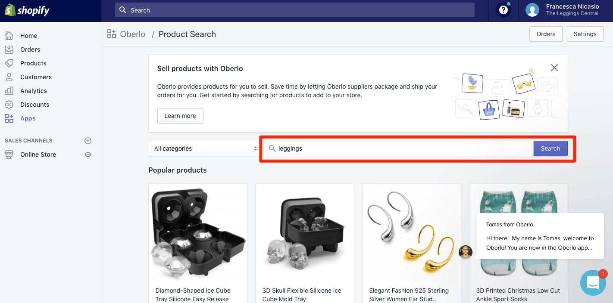Open the All categories dropdown

204,148
